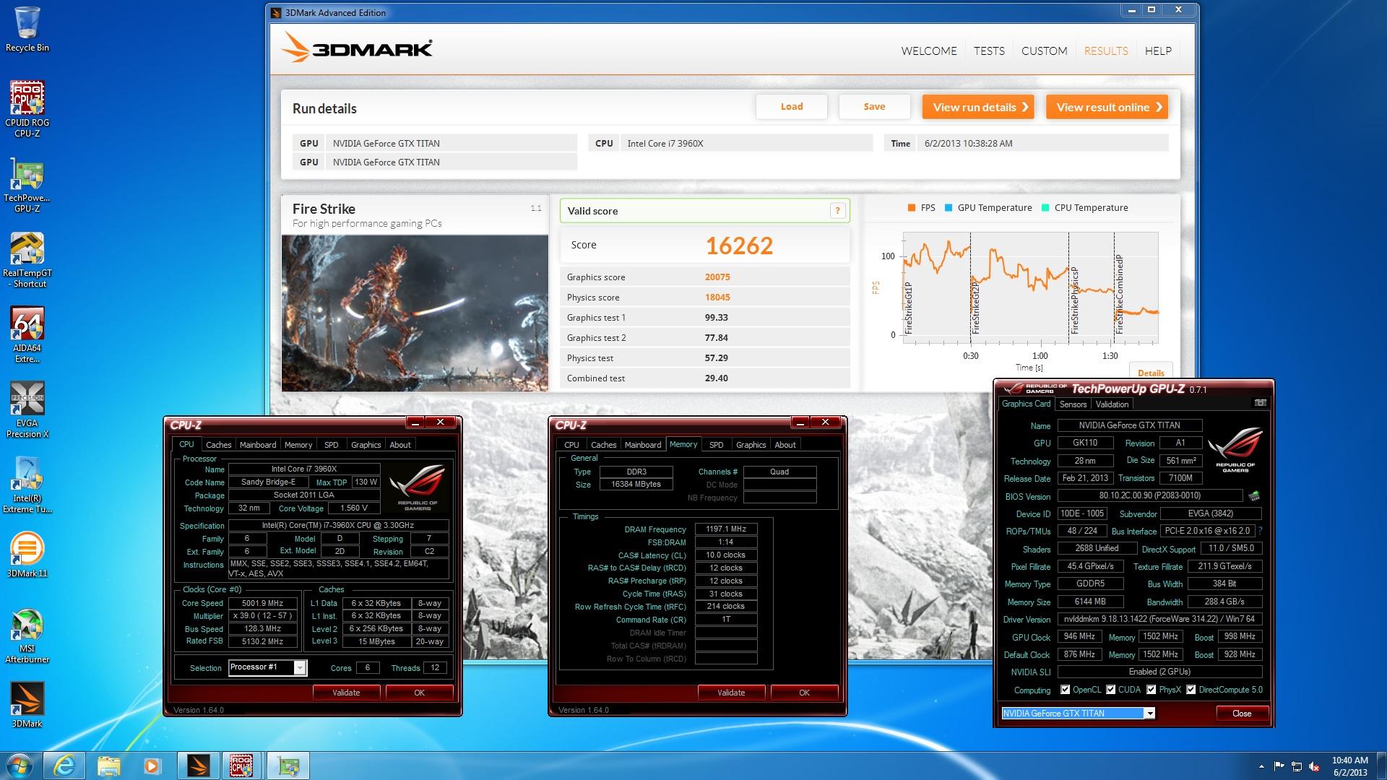
Task: Open Windows Explorer from the taskbar
Action: click(x=108, y=766)
